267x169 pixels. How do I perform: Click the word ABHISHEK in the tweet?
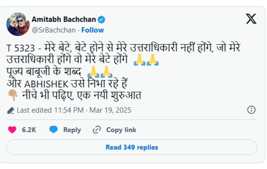pyautogui.click(x=46, y=84)
